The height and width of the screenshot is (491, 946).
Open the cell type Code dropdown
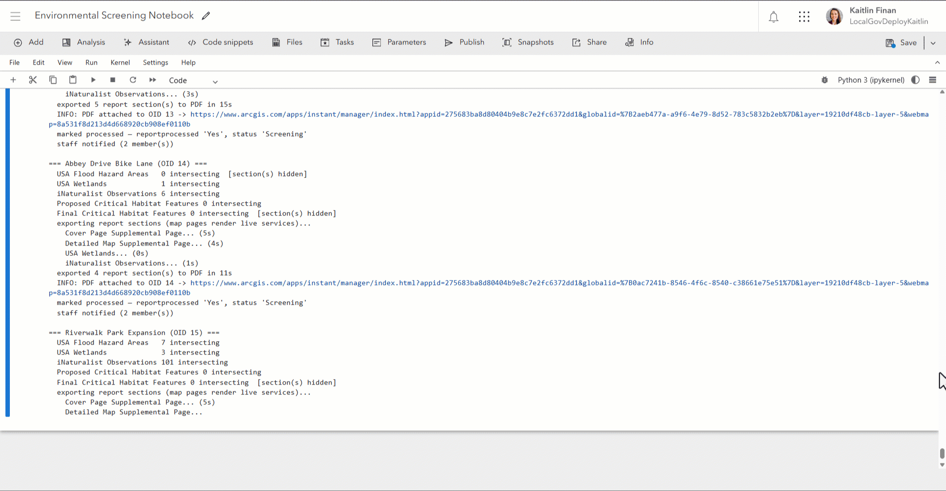(x=193, y=80)
